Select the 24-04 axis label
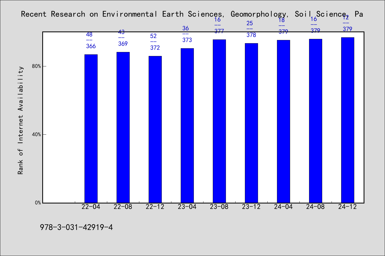This screenshot has height=256, width=385. click(x=283, y=207)
